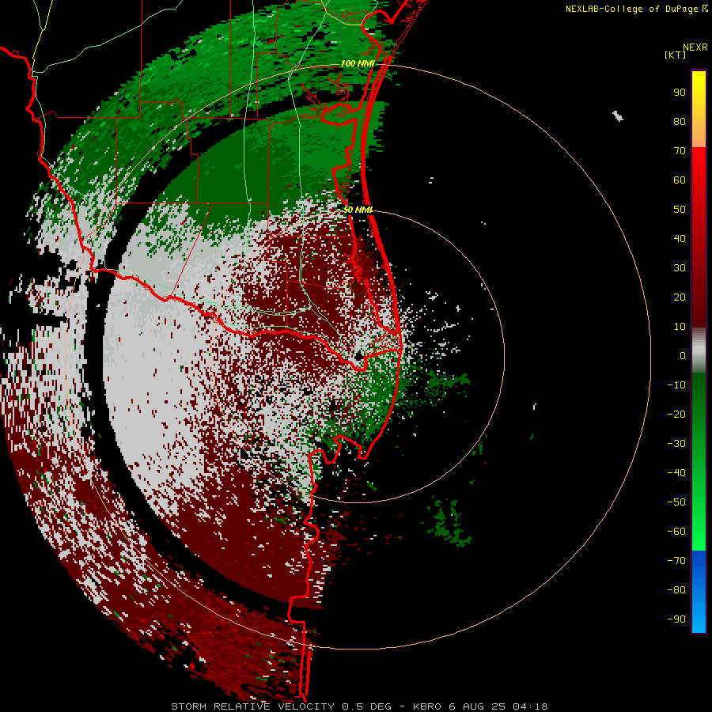Pick the gray zero segment of color bar

[x=699, y=350]
